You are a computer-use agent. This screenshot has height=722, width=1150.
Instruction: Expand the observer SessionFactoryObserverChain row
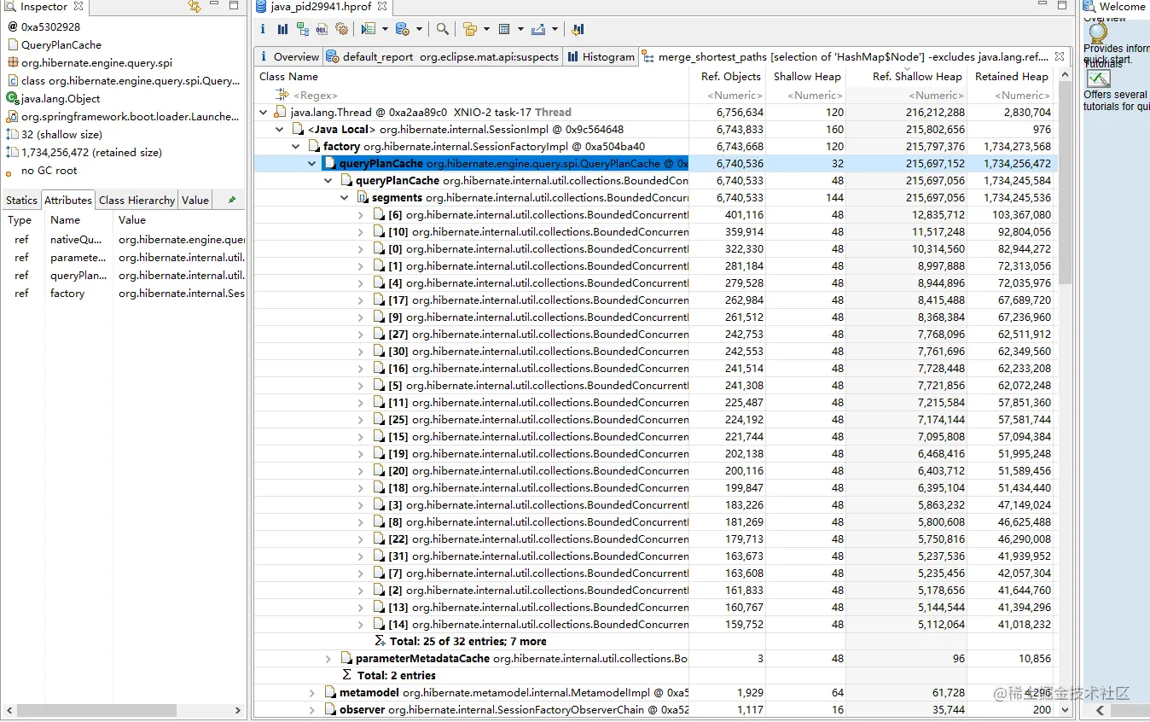coord(312,709)
